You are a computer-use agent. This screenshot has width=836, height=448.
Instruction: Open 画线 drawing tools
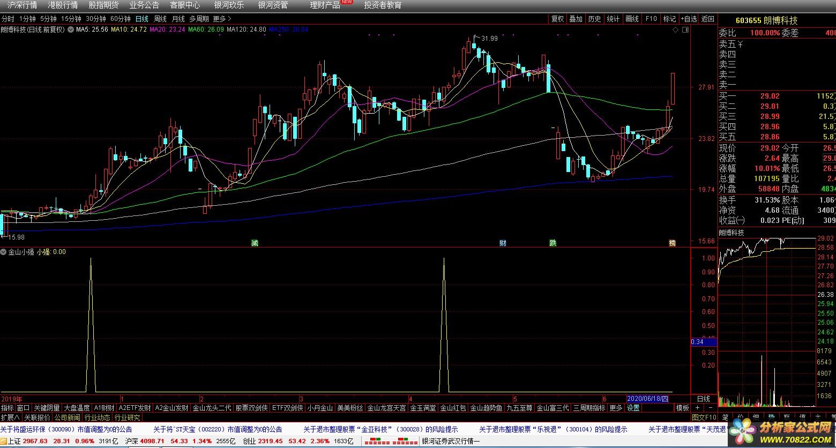click(632, 19)
